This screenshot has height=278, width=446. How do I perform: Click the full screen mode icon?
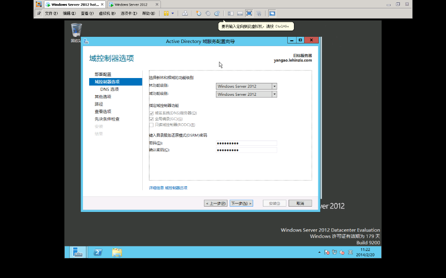click(x=249, y=13)
